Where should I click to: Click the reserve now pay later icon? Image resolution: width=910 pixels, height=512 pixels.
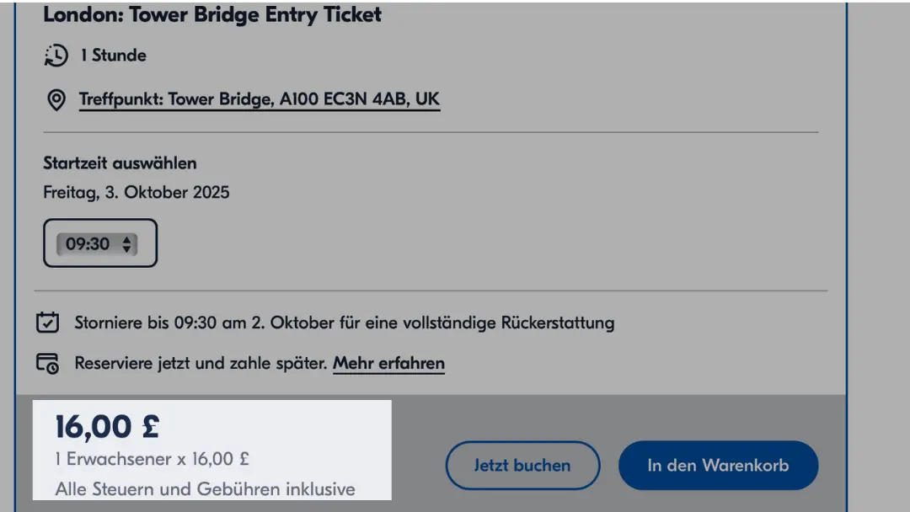tap(48, 364)
